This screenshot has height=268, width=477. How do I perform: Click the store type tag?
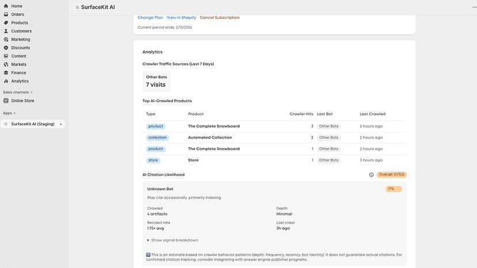point(153,160)
